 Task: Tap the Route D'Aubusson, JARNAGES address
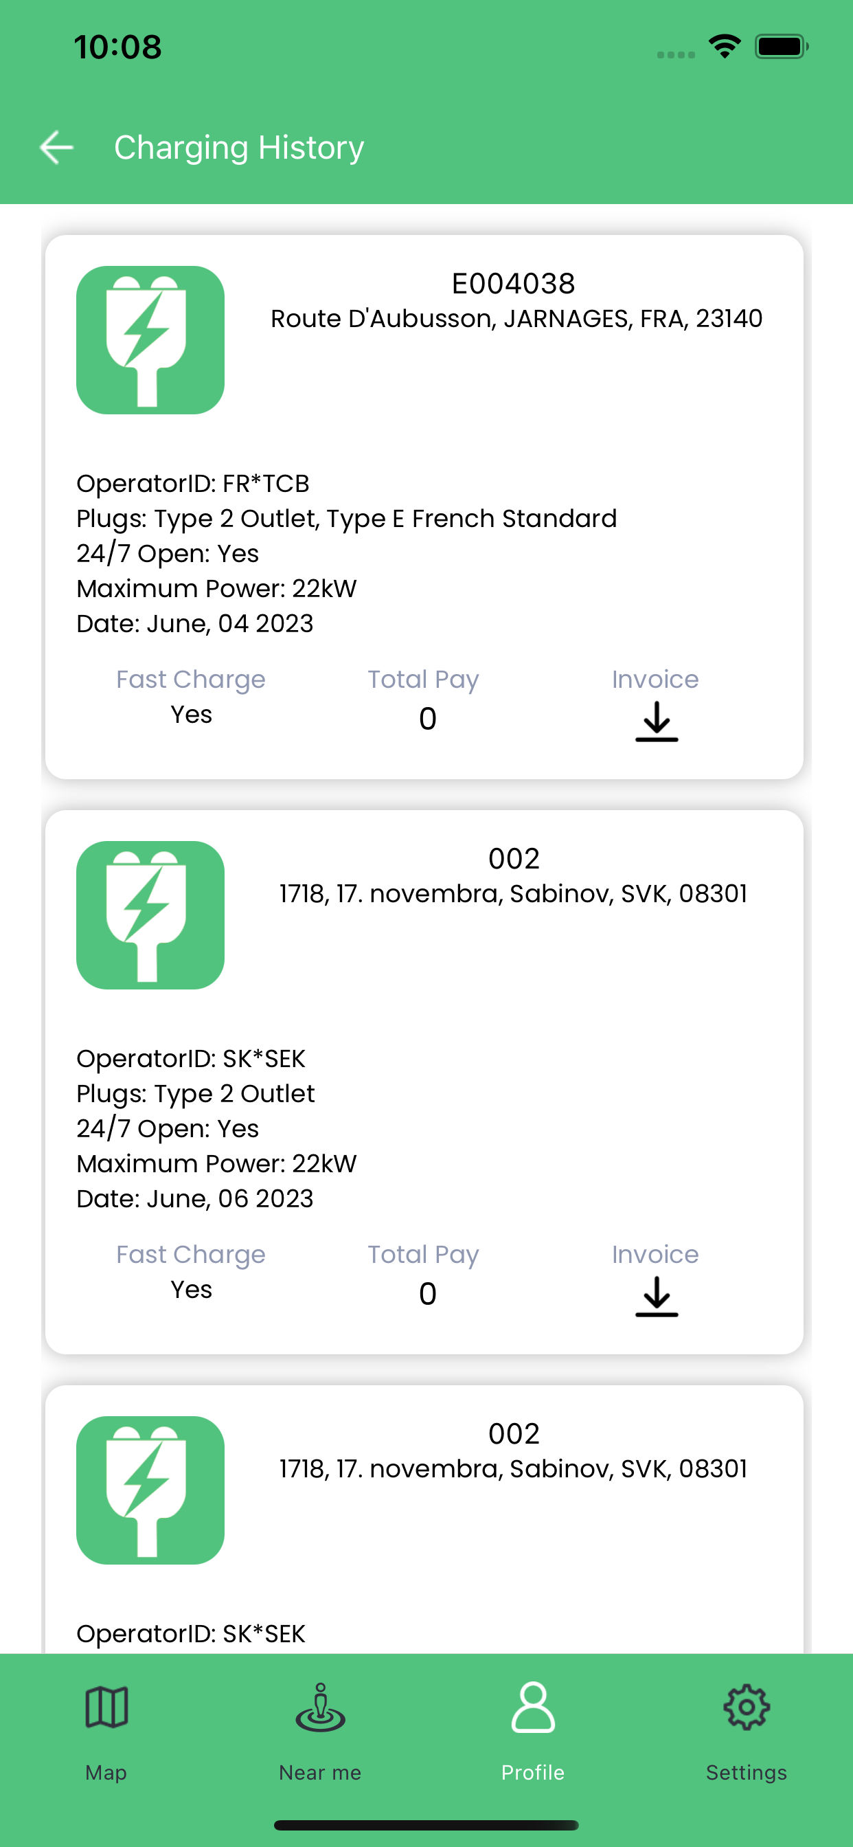click(x=516, y=318)
